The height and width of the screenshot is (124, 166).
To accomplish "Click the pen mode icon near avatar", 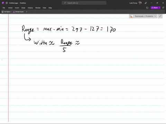I will [146, 3].
